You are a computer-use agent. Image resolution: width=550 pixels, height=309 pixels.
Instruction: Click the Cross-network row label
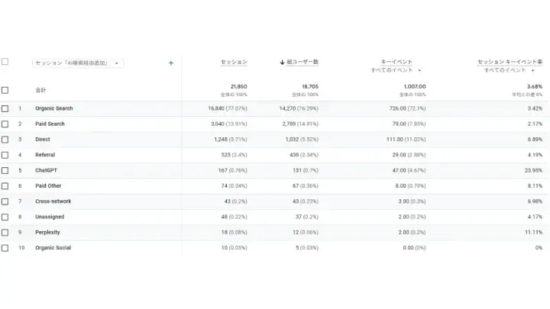[x=52, y=201]
